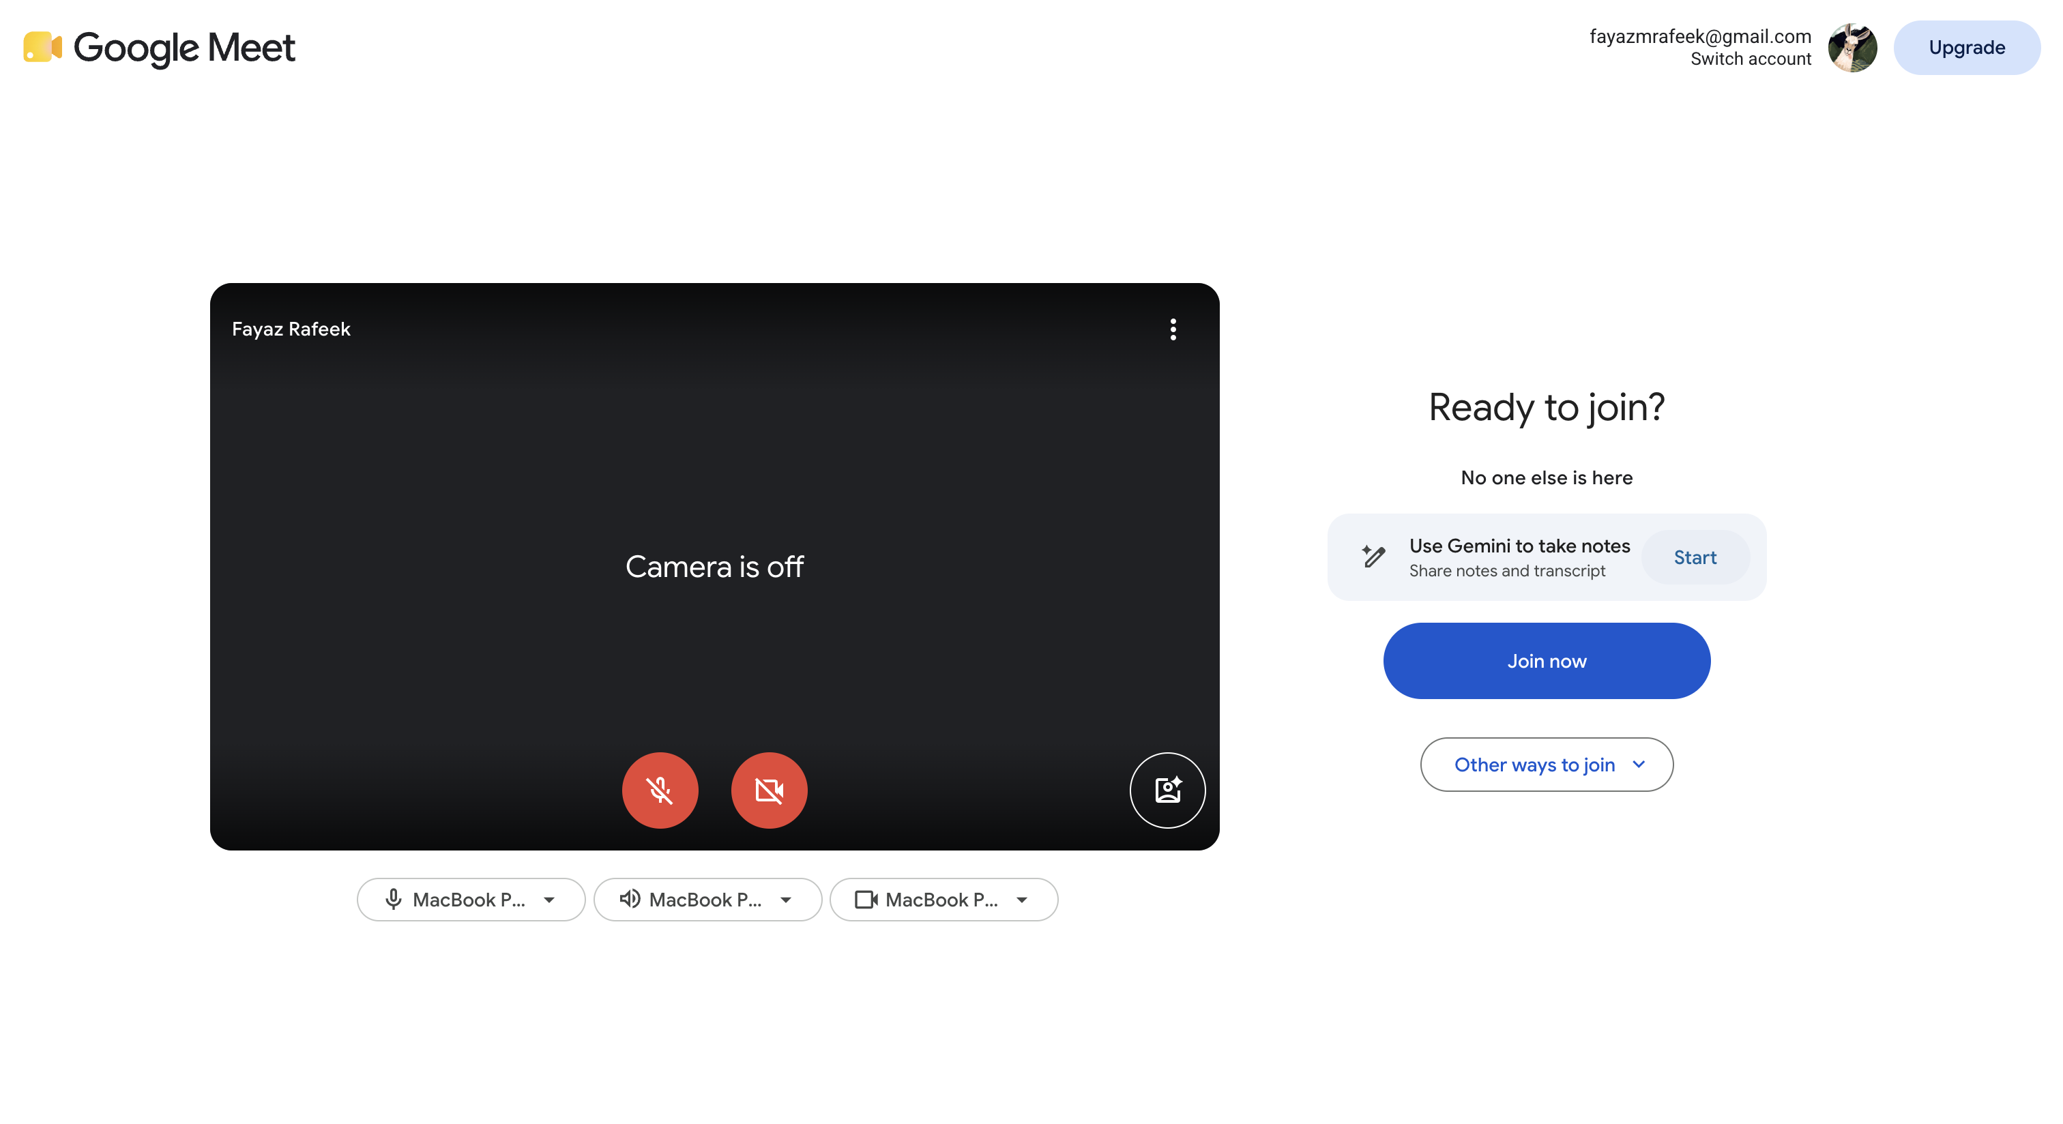Start Gemini note taking
Screen dimensions: 2063x1124
(x=1695, y=557)
